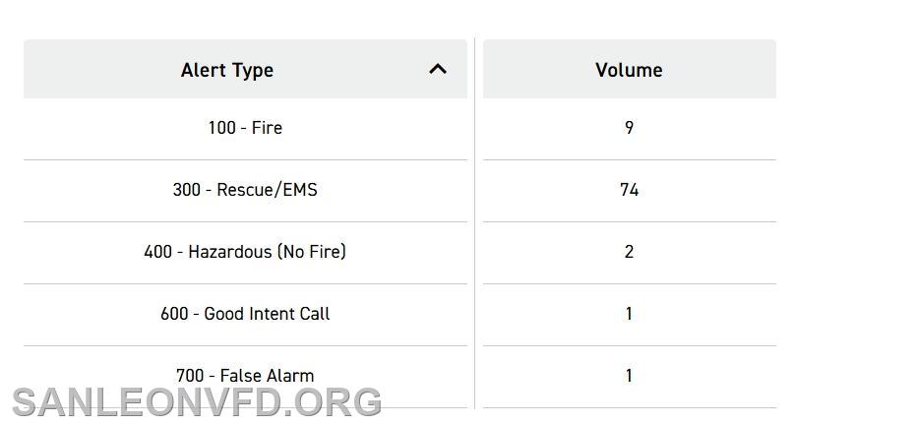917x425 pixels.
Task: Click the Volume header label text
Action: 630,70
